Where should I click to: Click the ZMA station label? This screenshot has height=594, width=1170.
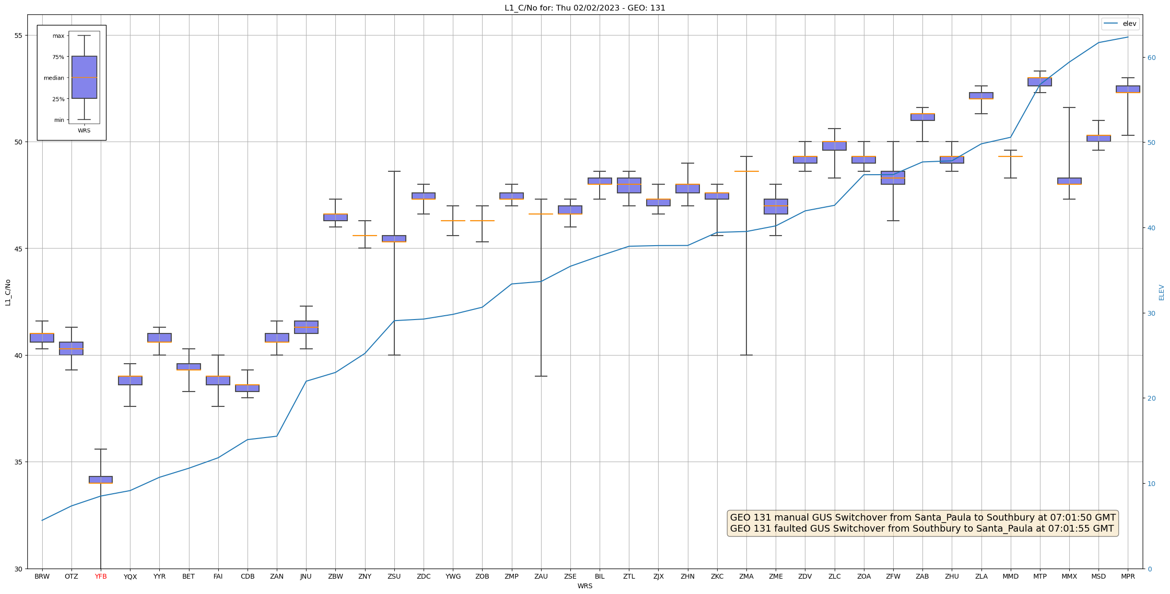click(x=746, y=576)
